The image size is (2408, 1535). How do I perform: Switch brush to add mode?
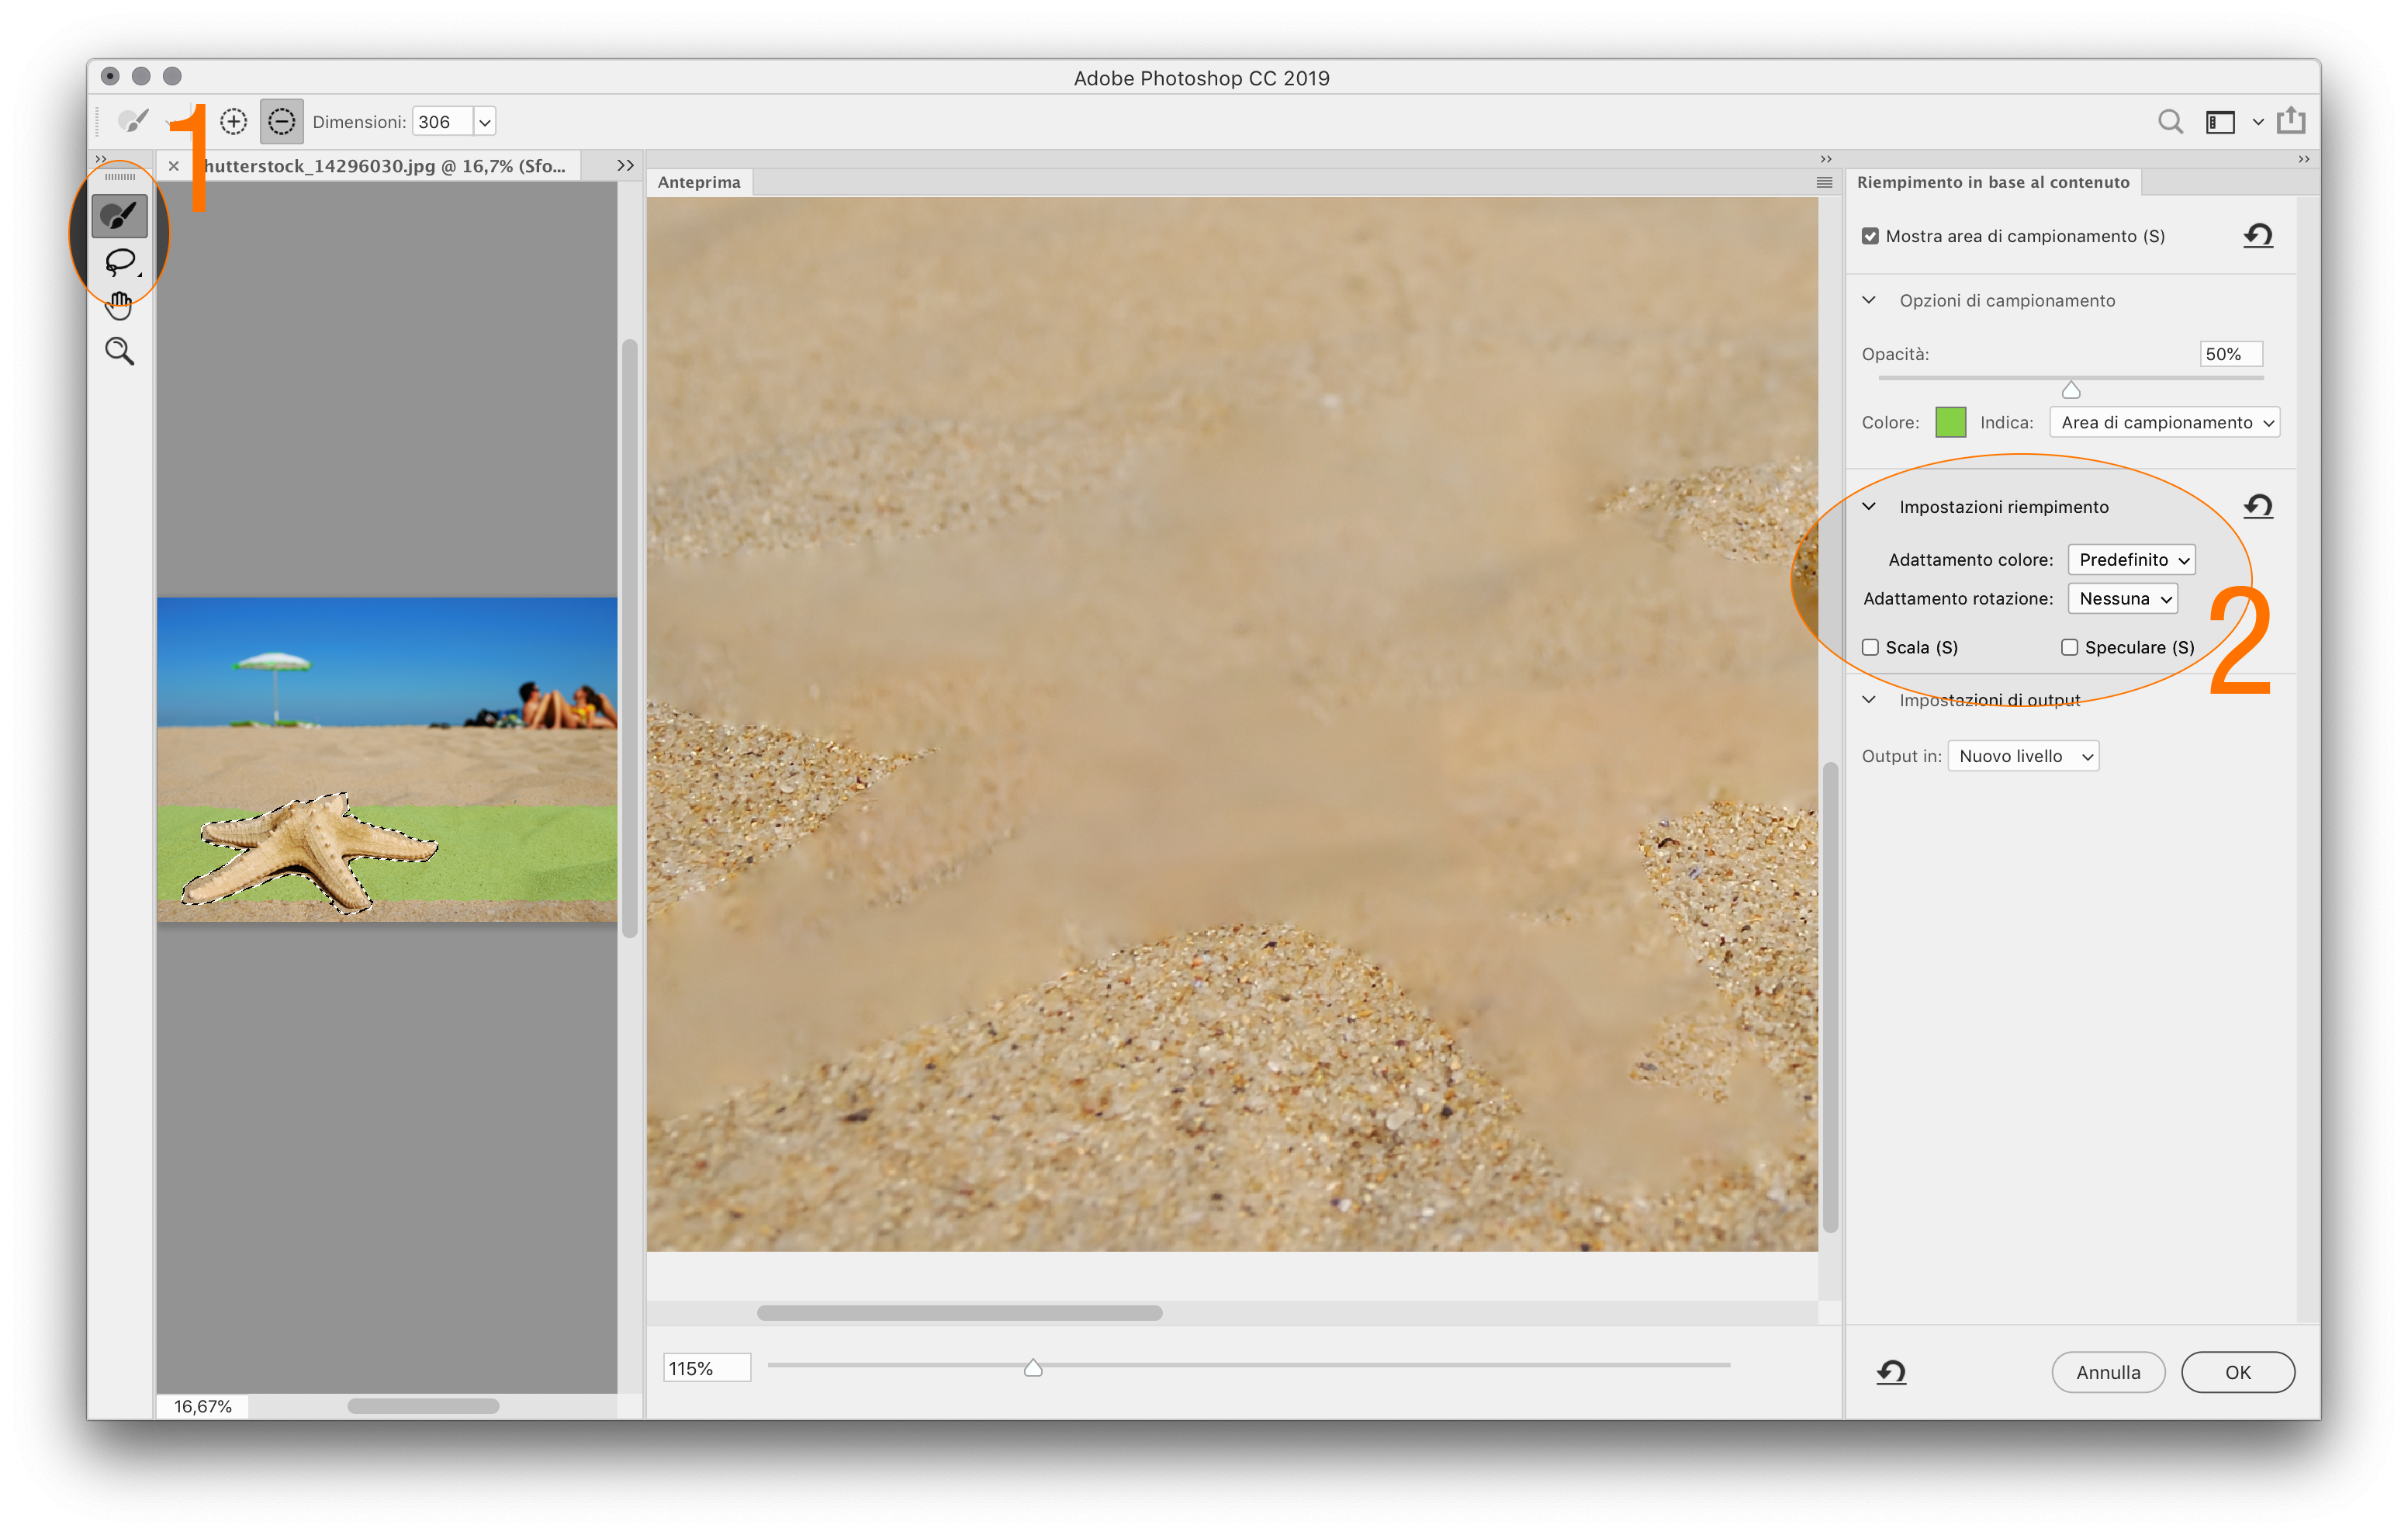(233, 122)
